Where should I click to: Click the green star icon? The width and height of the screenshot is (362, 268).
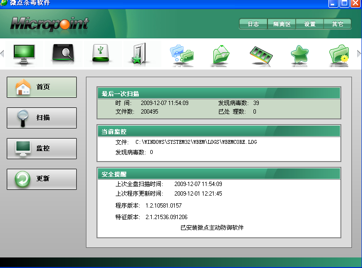click(x=300, y=55)
